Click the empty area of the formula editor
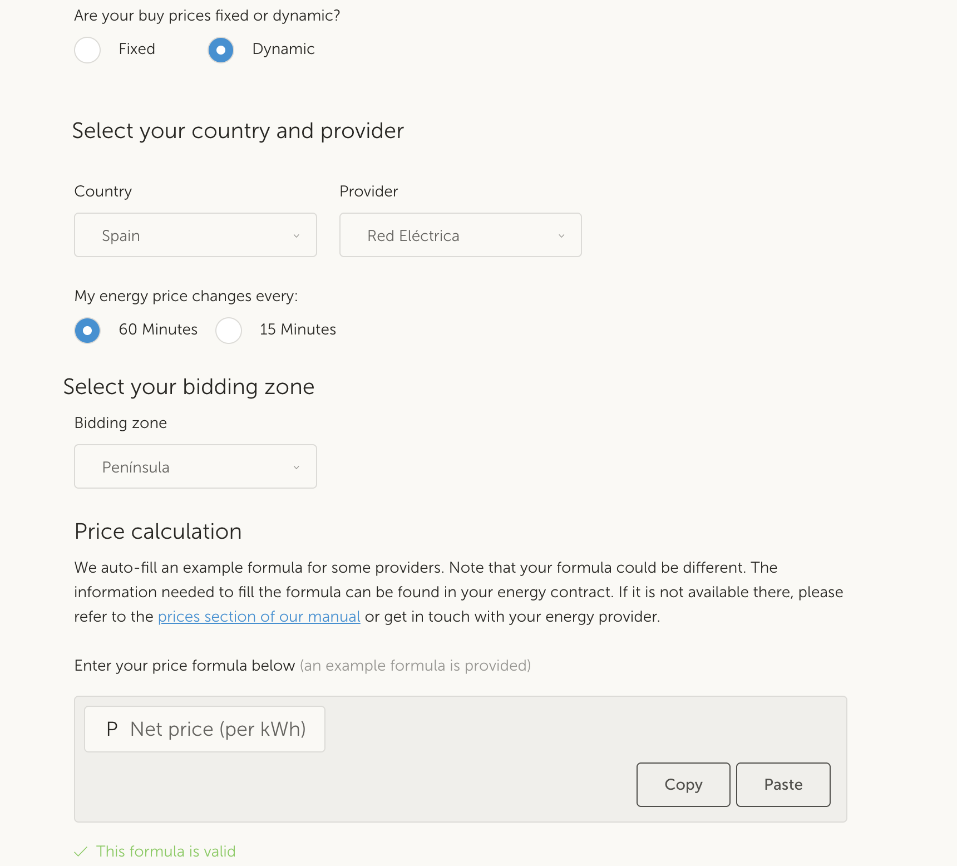The height and width of the screenshot is (866, 957). (478, 735)
